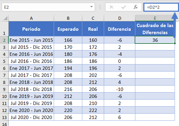Select column A header
The image size is (179, 126).
pyautogui.click(x=31, y=18)
